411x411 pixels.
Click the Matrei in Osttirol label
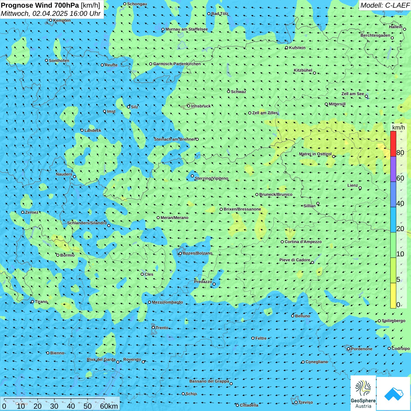(315, 154)
